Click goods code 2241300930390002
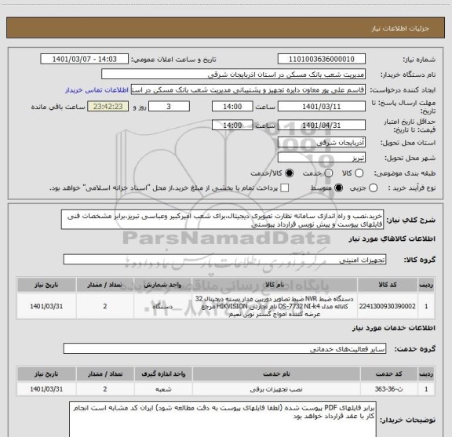This screenshot has height=437, width=452. 388,306
